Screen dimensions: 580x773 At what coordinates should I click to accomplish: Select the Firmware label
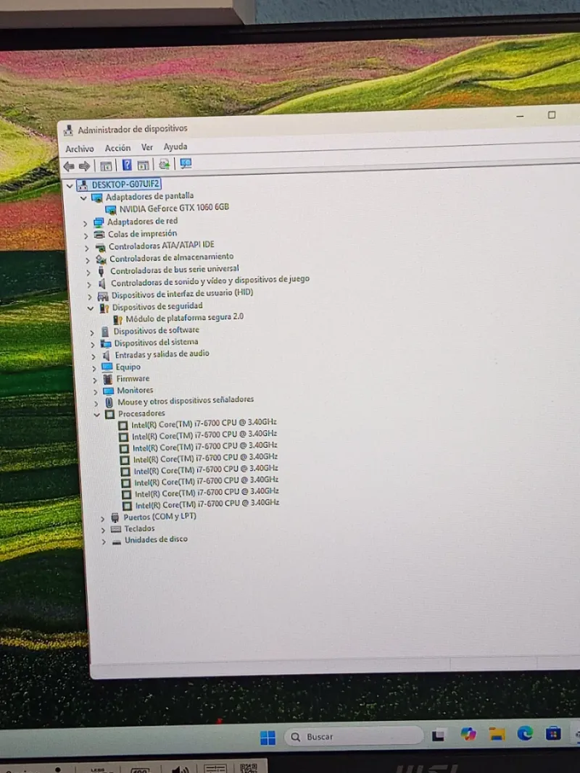(x=133, y=379)
